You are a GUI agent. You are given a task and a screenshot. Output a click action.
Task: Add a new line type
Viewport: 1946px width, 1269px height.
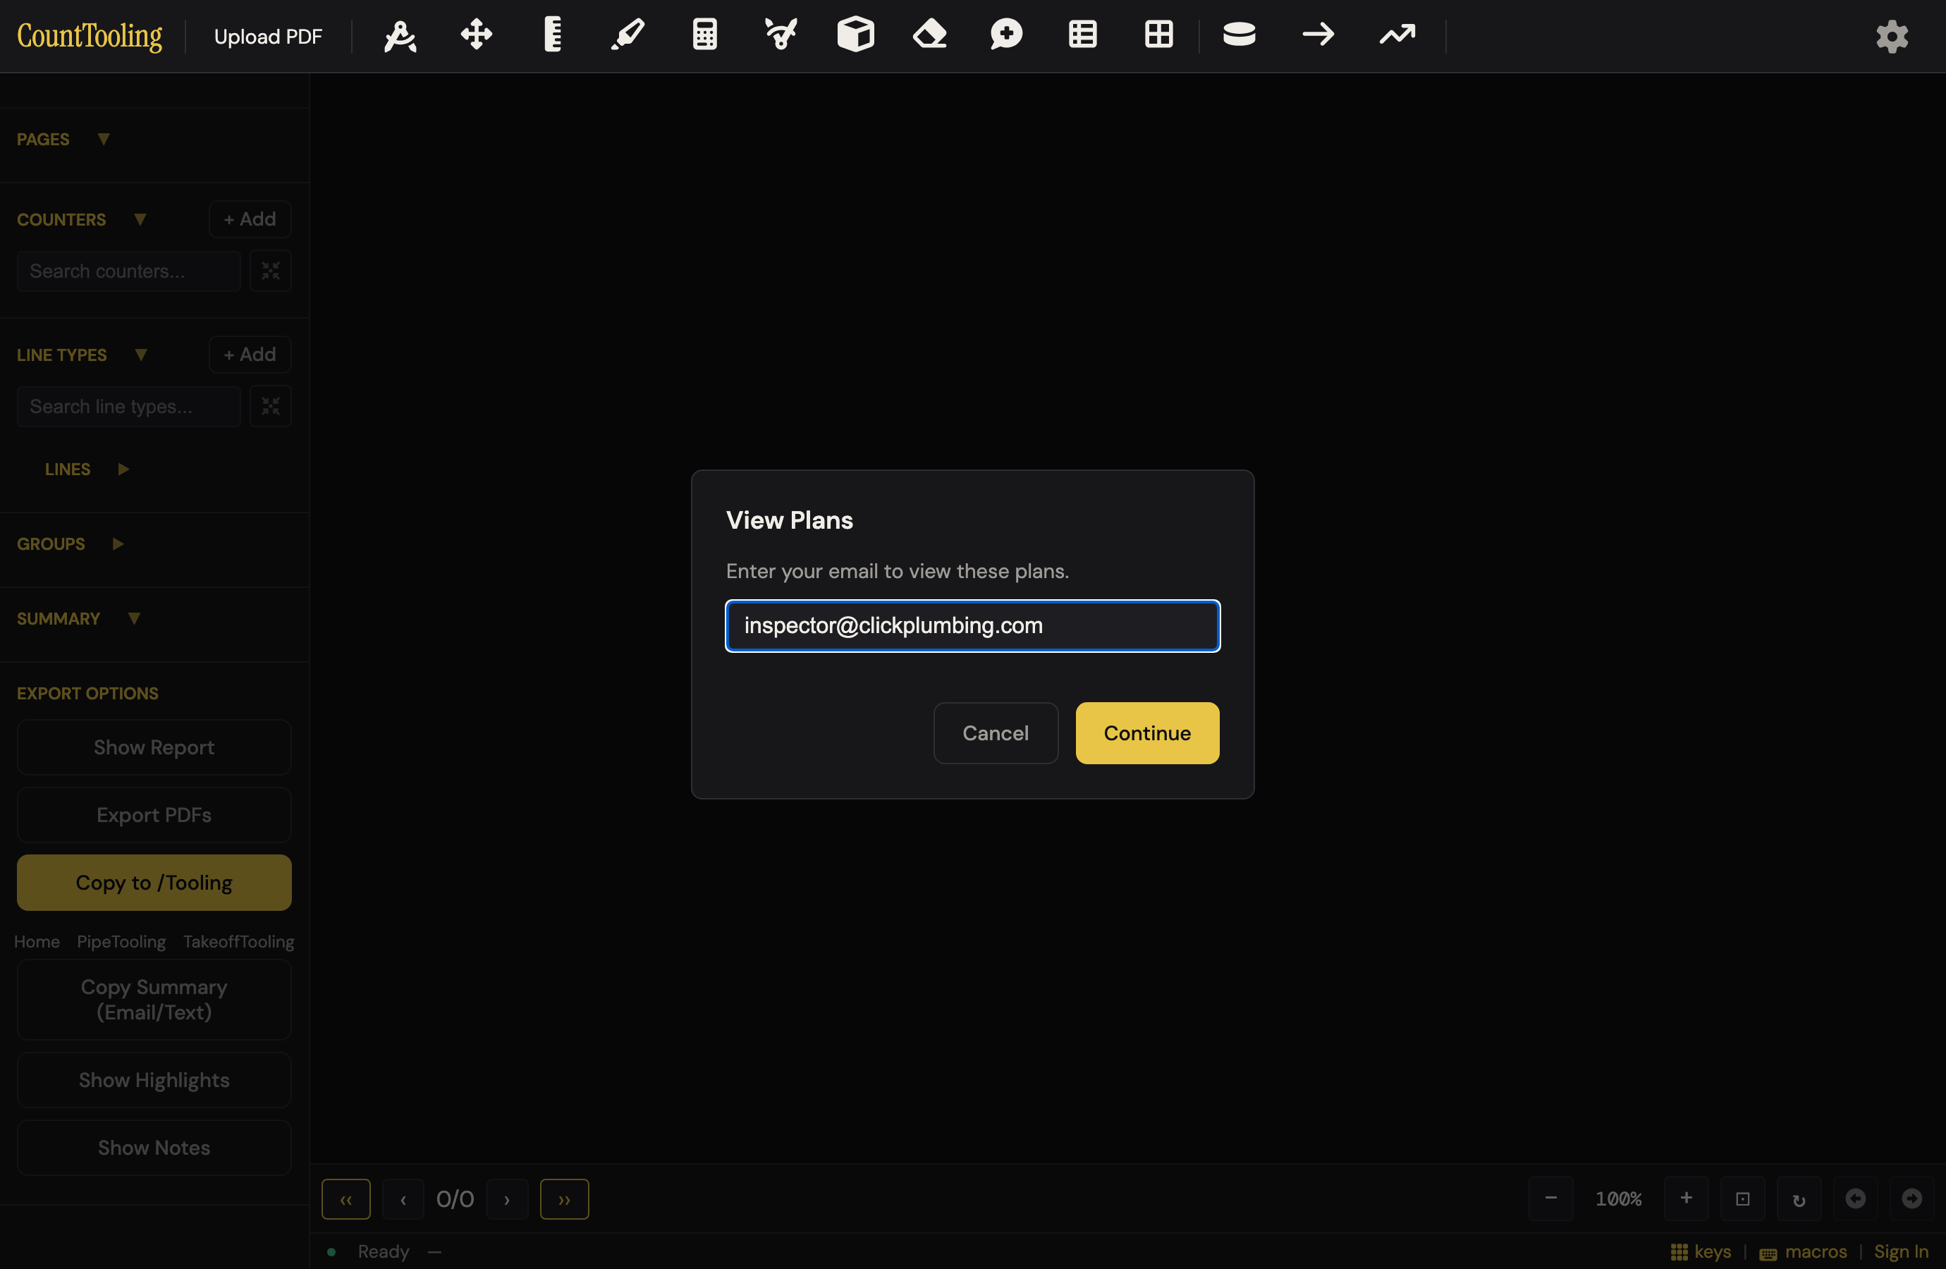coord(250,355)
